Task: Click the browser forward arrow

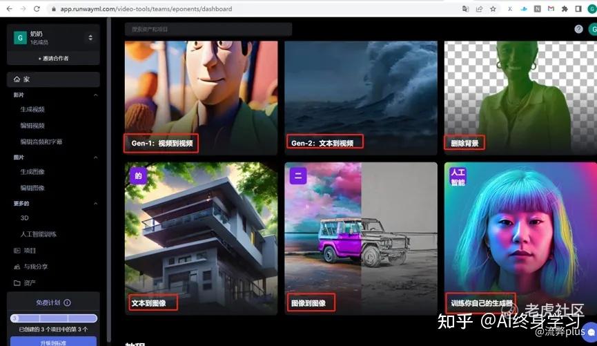Action: pyautogui.click(x=23, y=9)
